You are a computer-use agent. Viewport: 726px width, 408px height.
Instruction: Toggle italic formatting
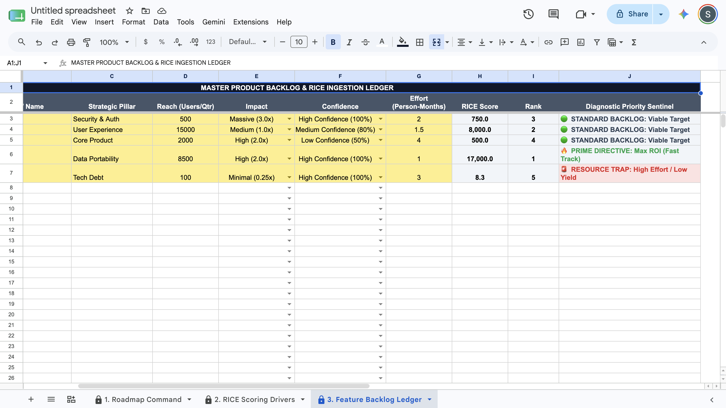coord(349,42)
